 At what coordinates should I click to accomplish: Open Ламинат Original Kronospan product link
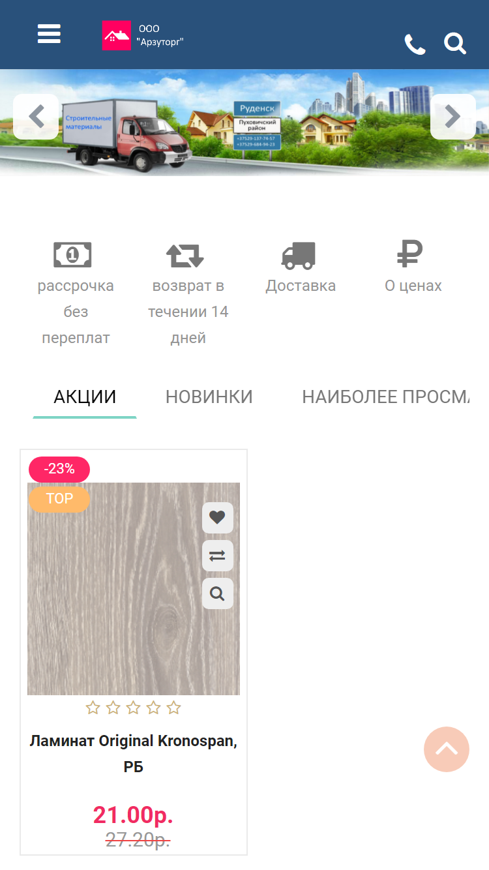[134, 754]
